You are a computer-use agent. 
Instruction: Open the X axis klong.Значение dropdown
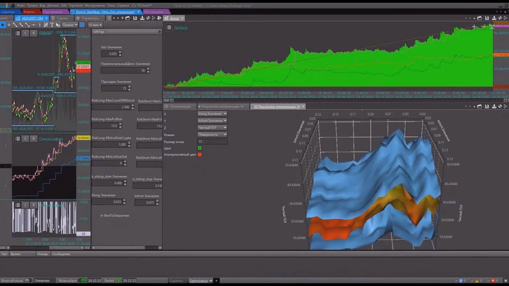pos(212,114)
